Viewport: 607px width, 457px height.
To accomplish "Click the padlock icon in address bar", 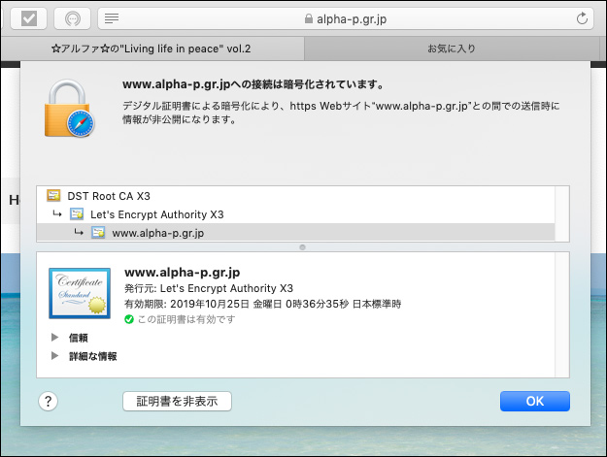I will tap(309, 18).
